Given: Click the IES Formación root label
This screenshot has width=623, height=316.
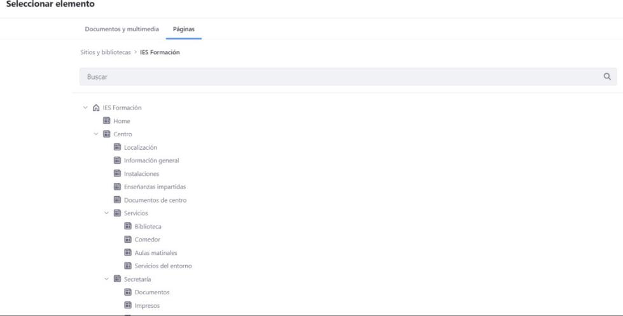Looking at the screenshot, I should click(122, 108).
